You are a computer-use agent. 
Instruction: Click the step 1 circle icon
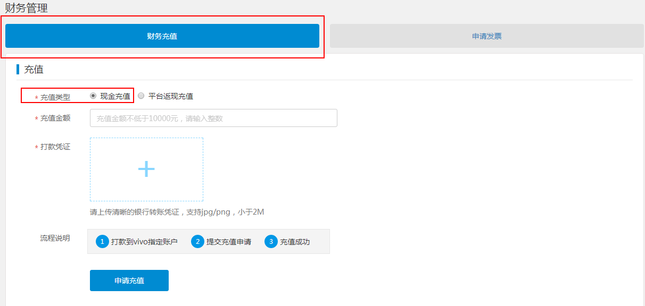102,241
